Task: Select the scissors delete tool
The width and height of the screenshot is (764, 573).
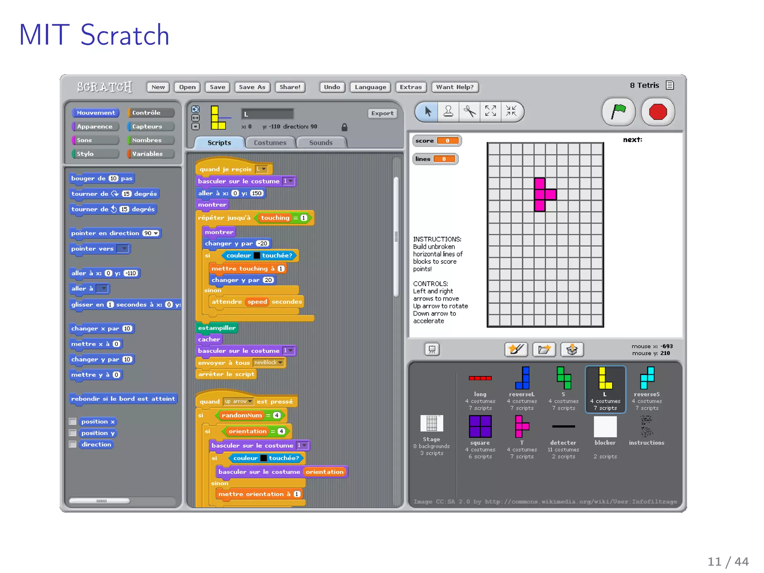Action: tap(469, 111)
